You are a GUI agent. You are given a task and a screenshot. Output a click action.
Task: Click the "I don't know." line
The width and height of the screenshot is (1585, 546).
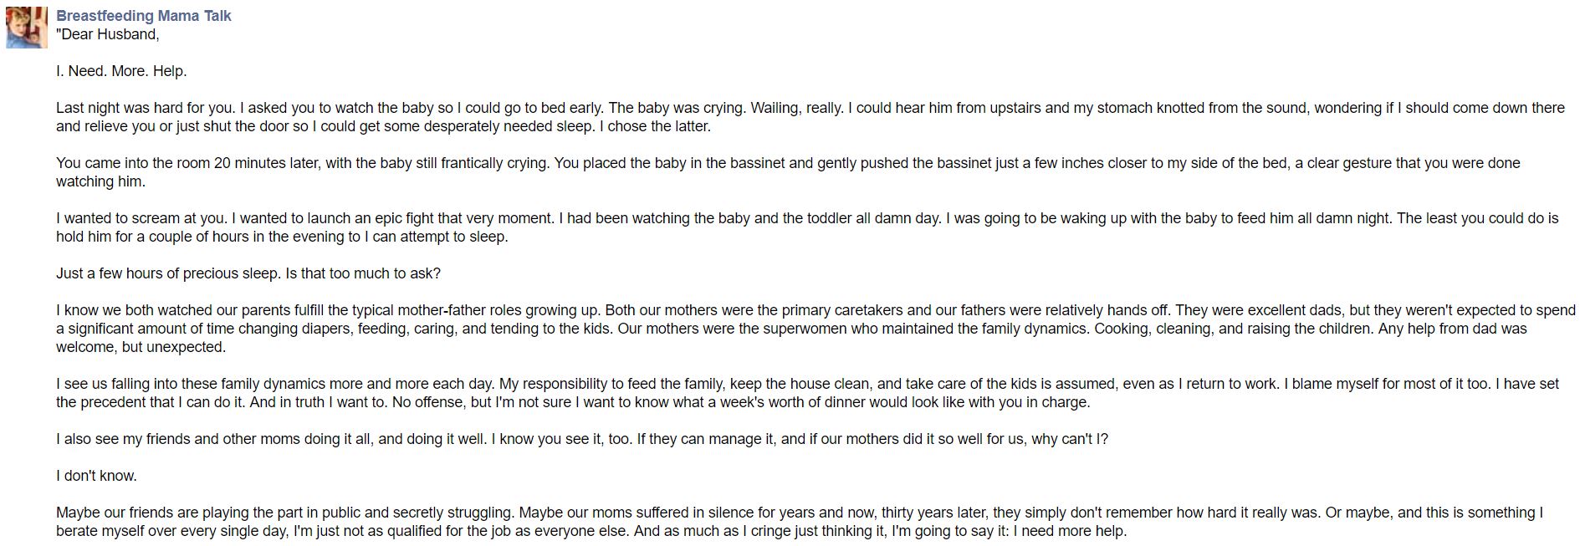click(x=96, y=476)
